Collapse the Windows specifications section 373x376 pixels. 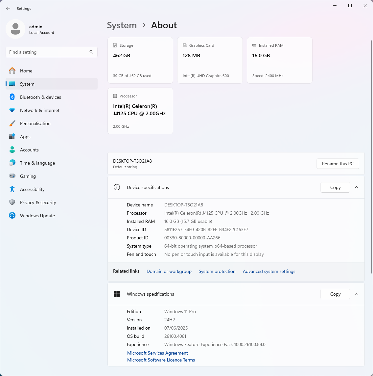[x=357, y=294]
